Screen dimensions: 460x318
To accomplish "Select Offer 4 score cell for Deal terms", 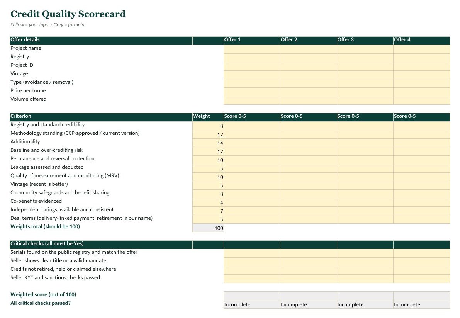I will [421, 219].
